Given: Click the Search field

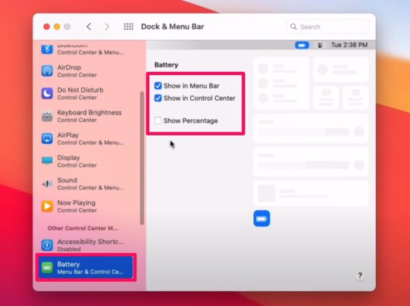Looking at the screenshot, I should pyautogui.click(x=327, y=27).
